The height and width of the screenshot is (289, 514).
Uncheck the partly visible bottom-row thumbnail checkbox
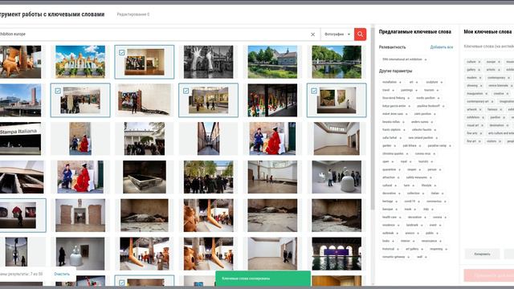click(x=121, y=283)
